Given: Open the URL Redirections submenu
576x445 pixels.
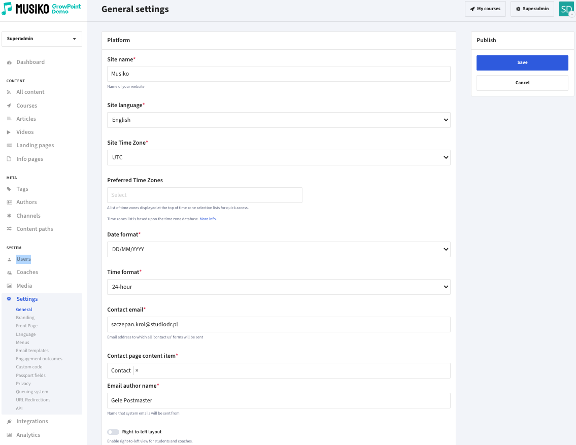Looking at the screenshot, I should (33, 400).
